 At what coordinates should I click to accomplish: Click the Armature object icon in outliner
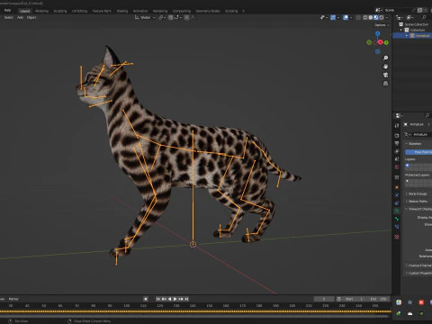(x=412, y=36)
